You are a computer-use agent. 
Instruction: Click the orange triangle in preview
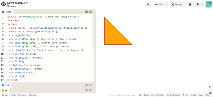tap(113, 36)
